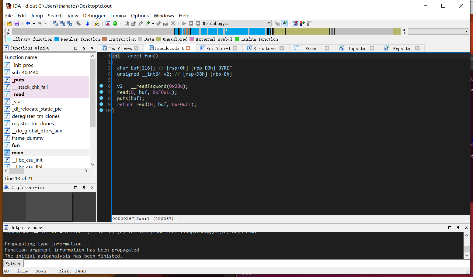Image resolution: width=473 pixels, height=277 pixels.
Task: Open the Options menu
Action: (140, 15)
